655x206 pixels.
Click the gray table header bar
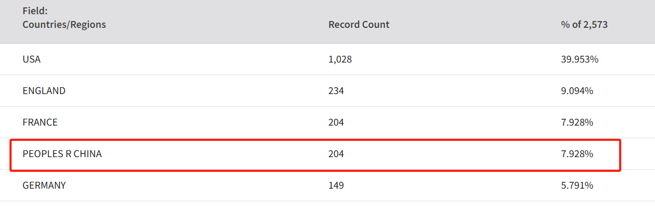tap(327, 22)
